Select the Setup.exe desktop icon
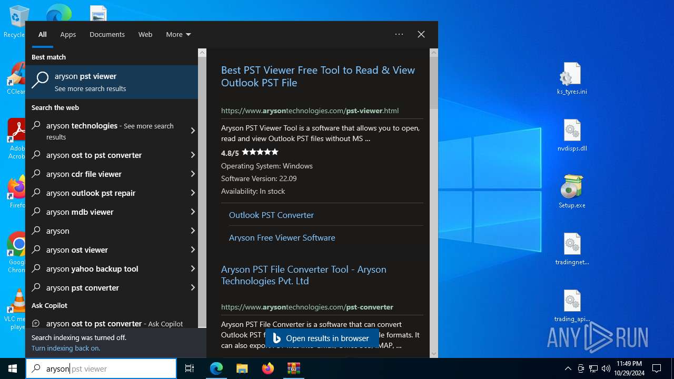This screenshot has width=674, height=379. pos(572,192)
